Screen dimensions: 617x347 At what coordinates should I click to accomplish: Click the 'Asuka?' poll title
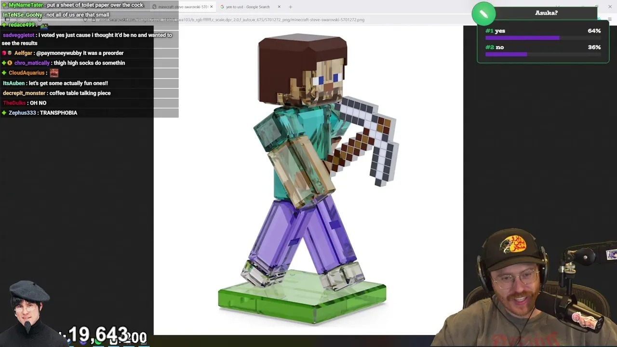pos(546,13)
